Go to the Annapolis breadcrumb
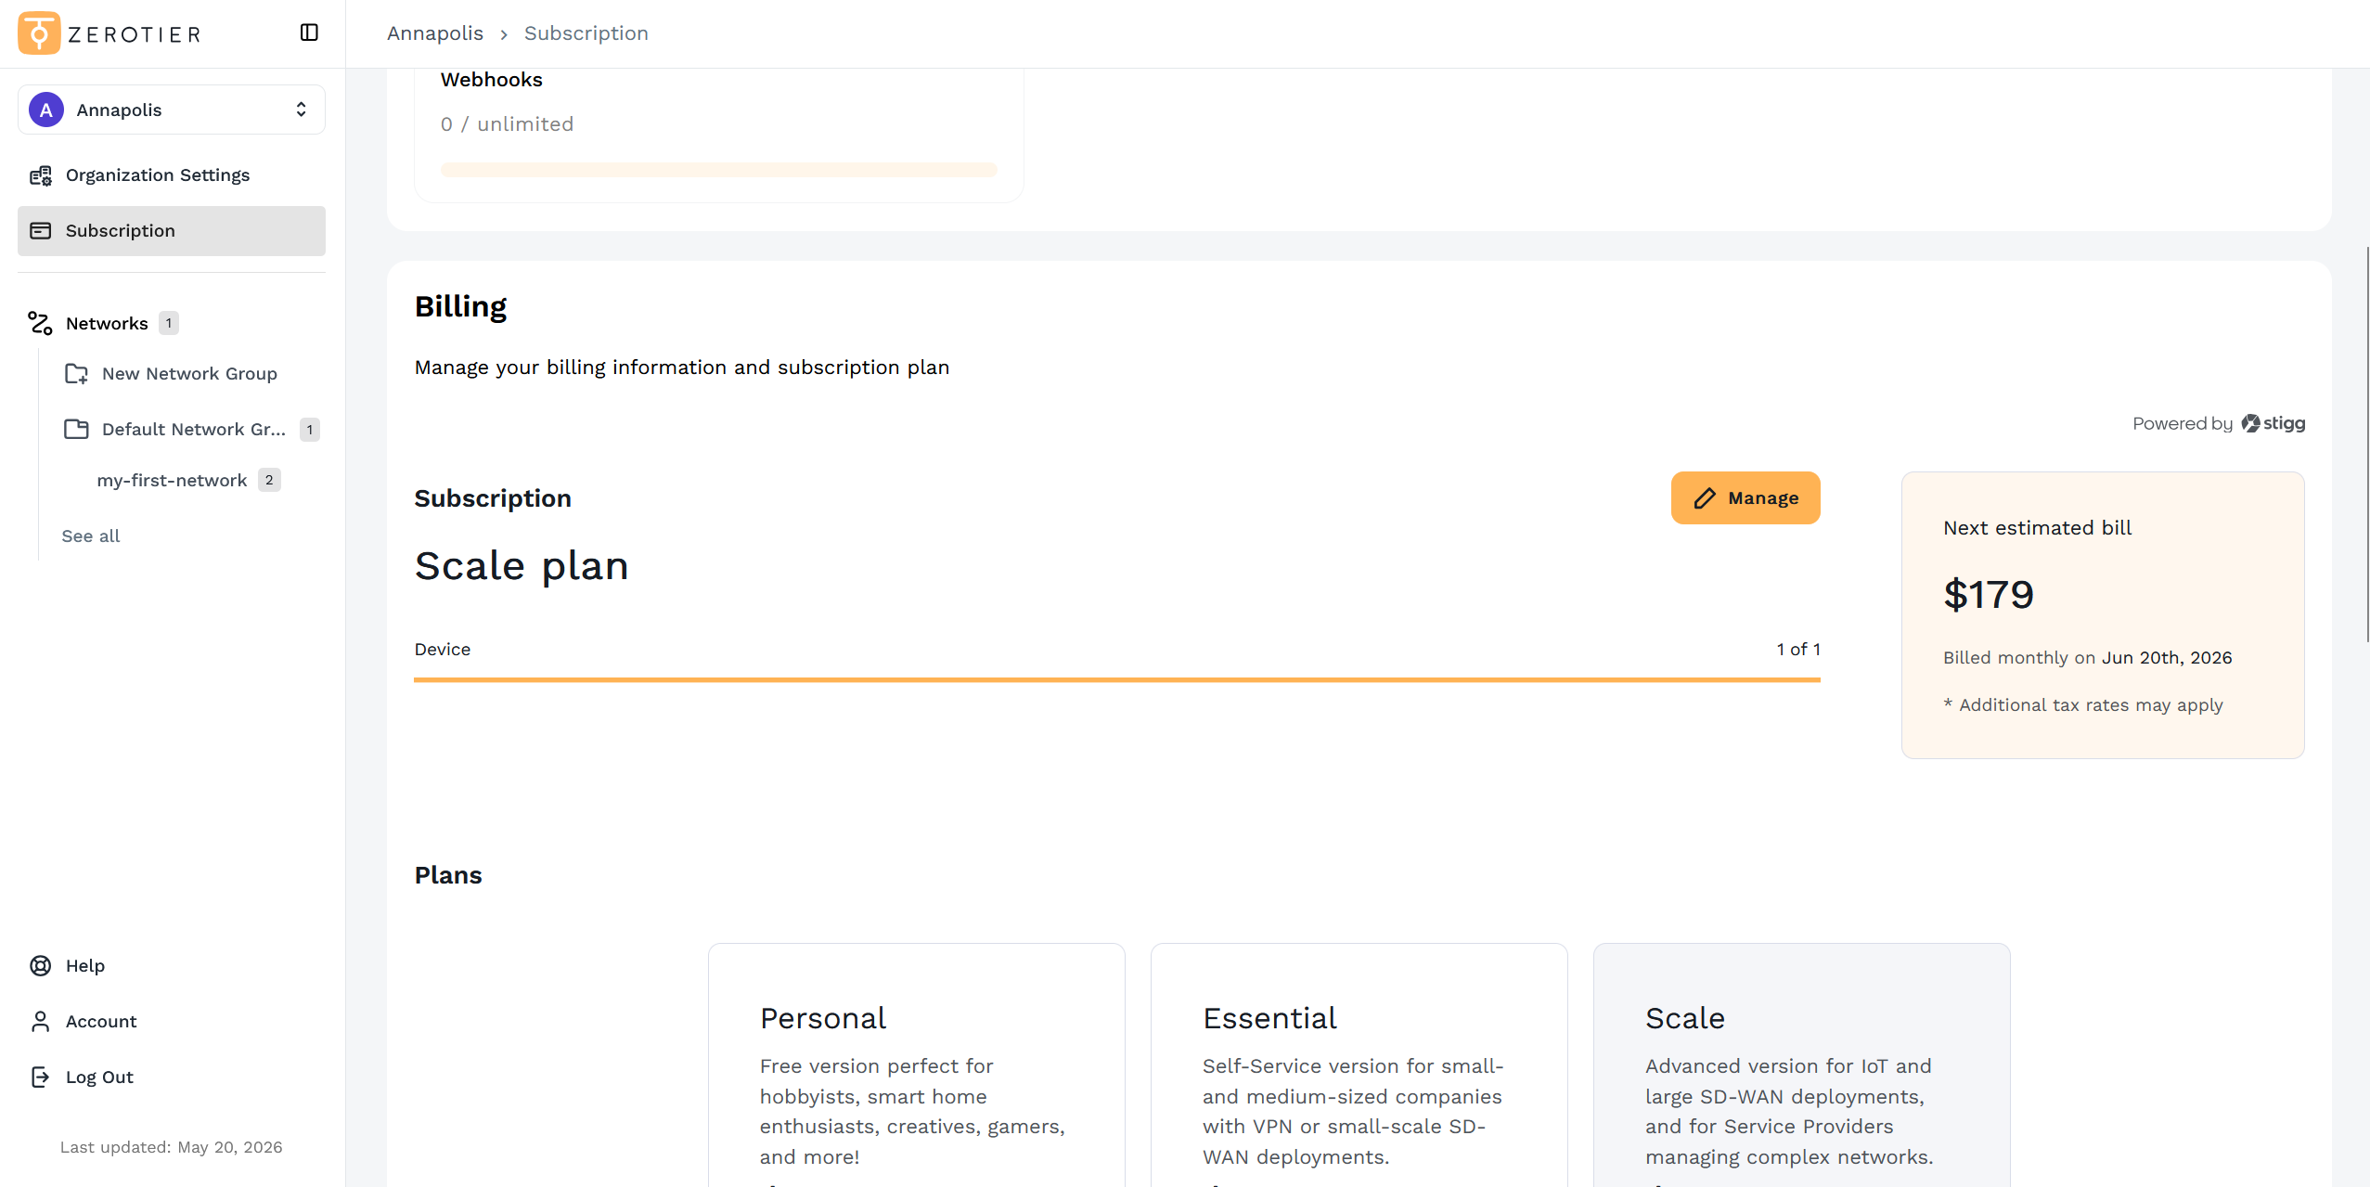The image size is (2370, 1187). point(435,33)
